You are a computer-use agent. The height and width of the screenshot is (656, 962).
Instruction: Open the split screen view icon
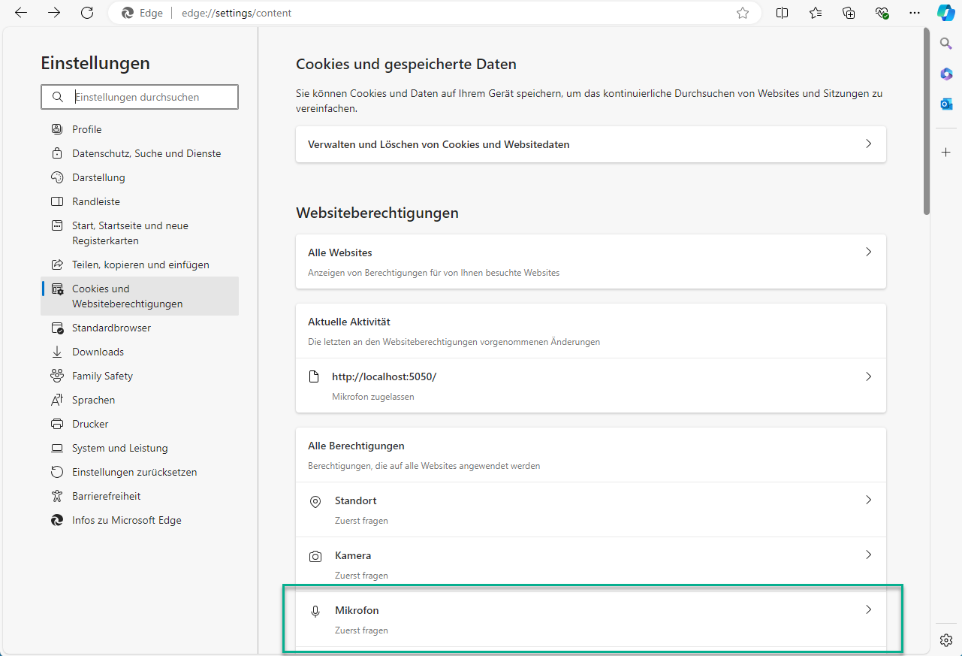pos(782,13)
